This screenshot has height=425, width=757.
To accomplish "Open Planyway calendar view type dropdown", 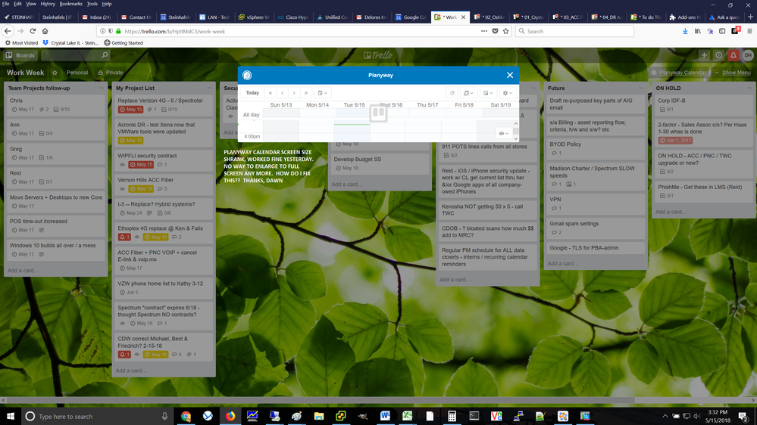I will point(468,93).
